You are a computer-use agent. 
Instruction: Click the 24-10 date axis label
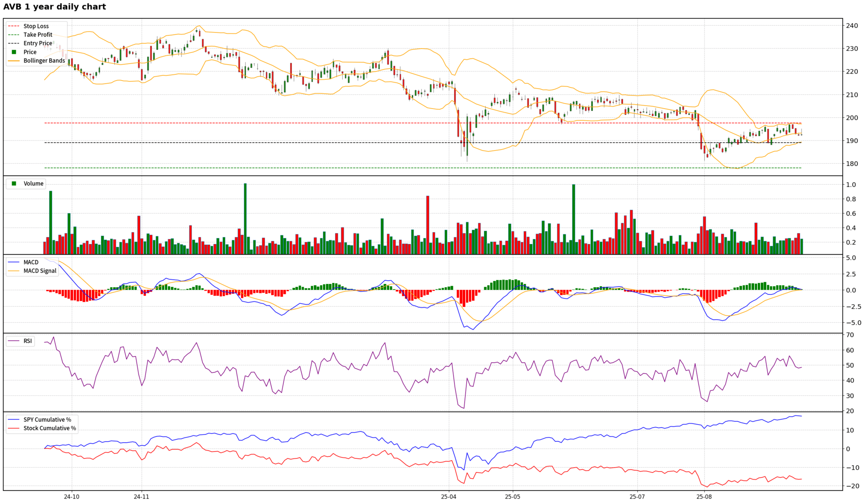click(72, 497)
